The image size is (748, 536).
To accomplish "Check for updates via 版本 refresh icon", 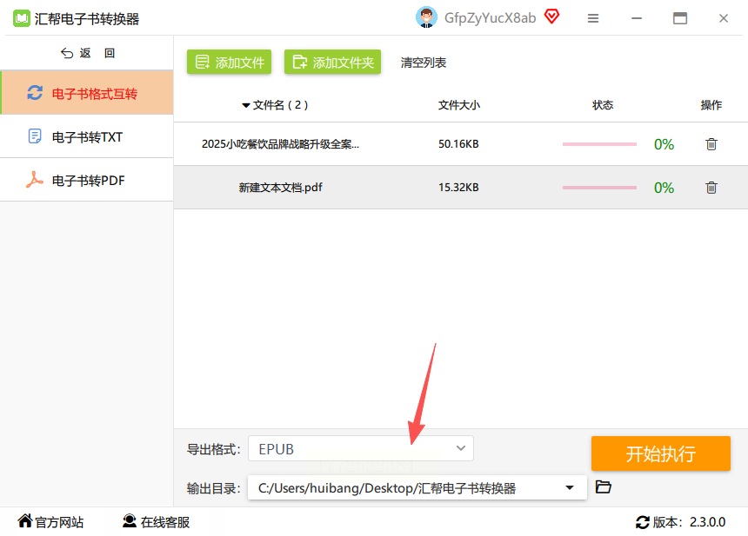I will 643,522.
